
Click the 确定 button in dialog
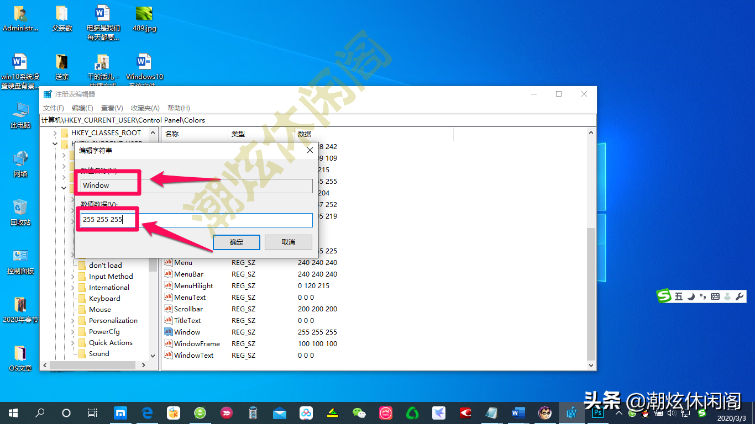(x=237, y=242)
